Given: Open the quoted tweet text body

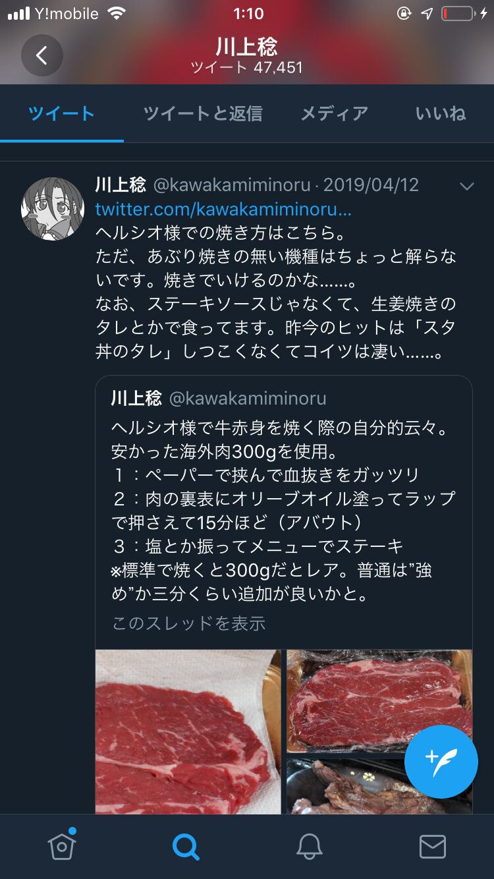Looking at the screenshot, I should [283, 511].
